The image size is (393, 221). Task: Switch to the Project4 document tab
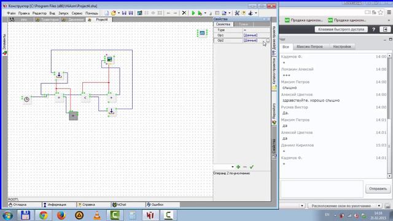pyautogui.click(x=99, y=20)
